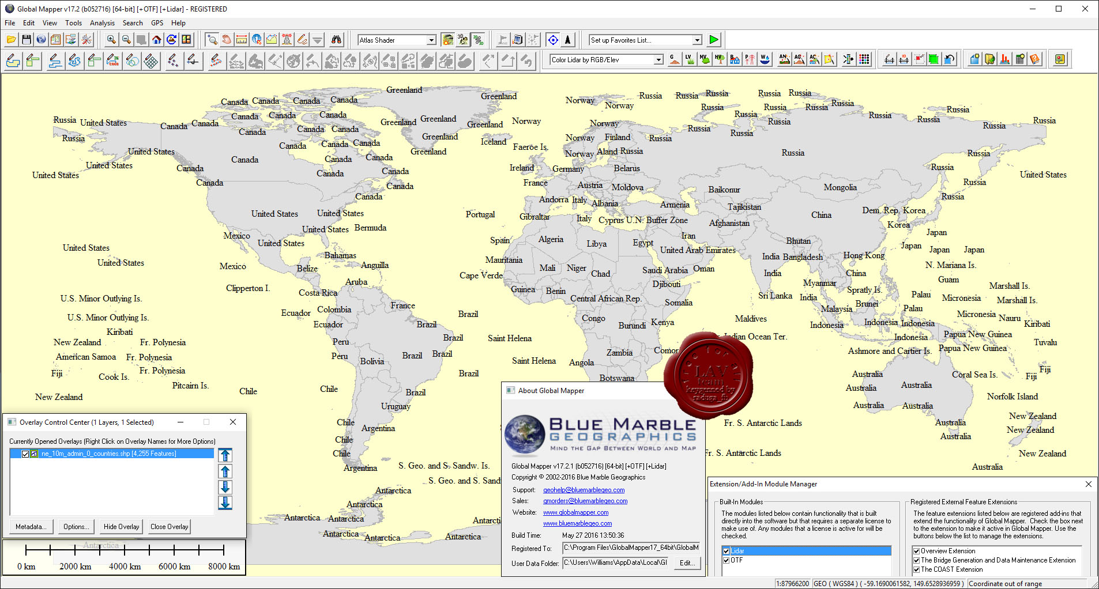1099x589 pixels.
Task: Toggle Bridge Generation Extension checkbox
Action: click(x=916, y=560)
